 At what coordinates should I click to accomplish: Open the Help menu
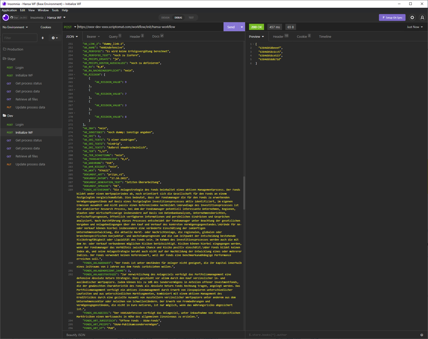coord(65,10)
